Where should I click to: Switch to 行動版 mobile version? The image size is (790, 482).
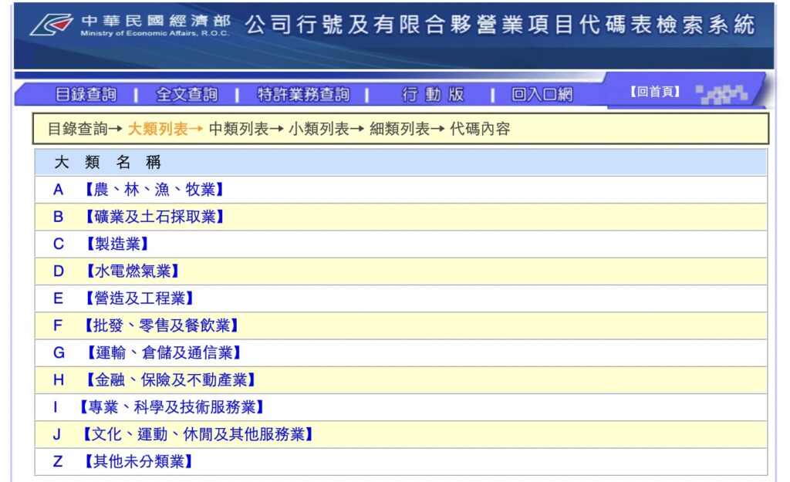pyautogui.click(x=433, y=94)
